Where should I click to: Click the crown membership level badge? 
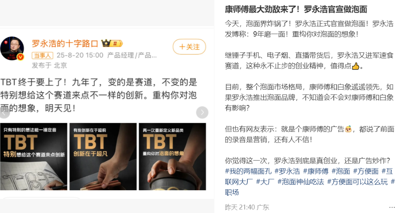point(112,43)
